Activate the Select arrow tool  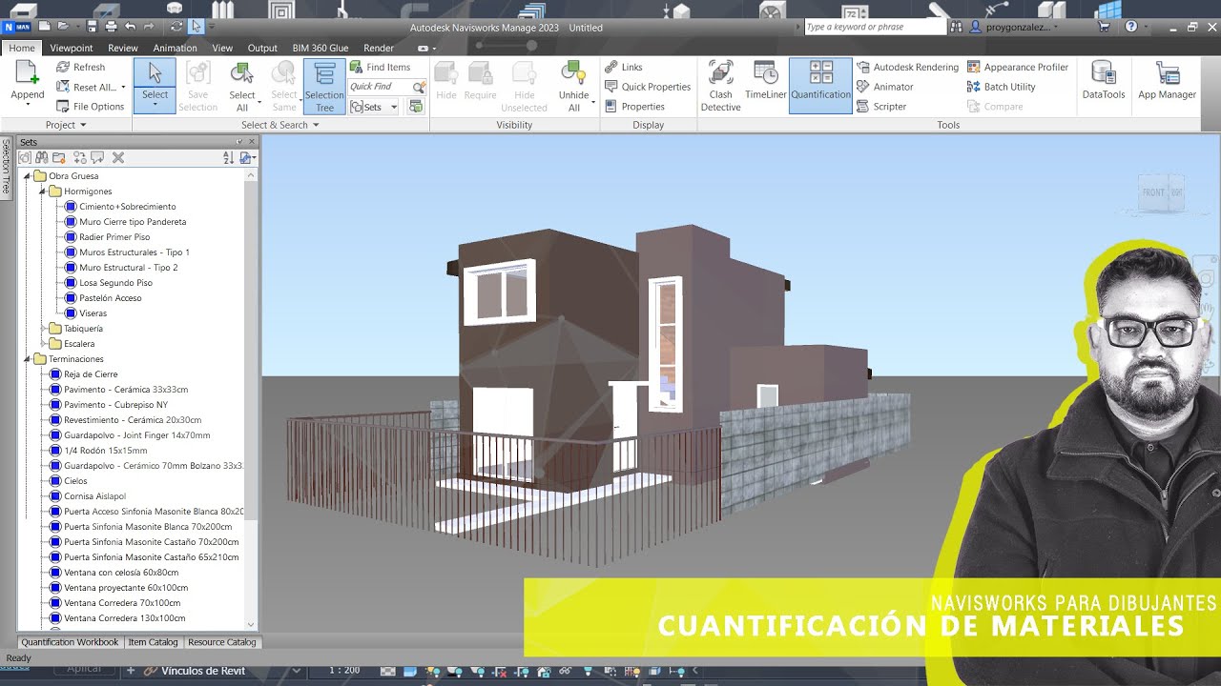pyautogui.click(x=155, y=74)
